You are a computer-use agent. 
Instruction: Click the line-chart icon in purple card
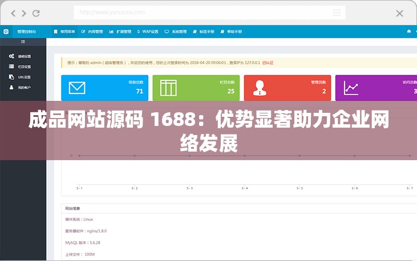[x=351, y=88]
